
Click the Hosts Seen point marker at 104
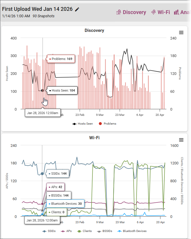pos(42,90)
